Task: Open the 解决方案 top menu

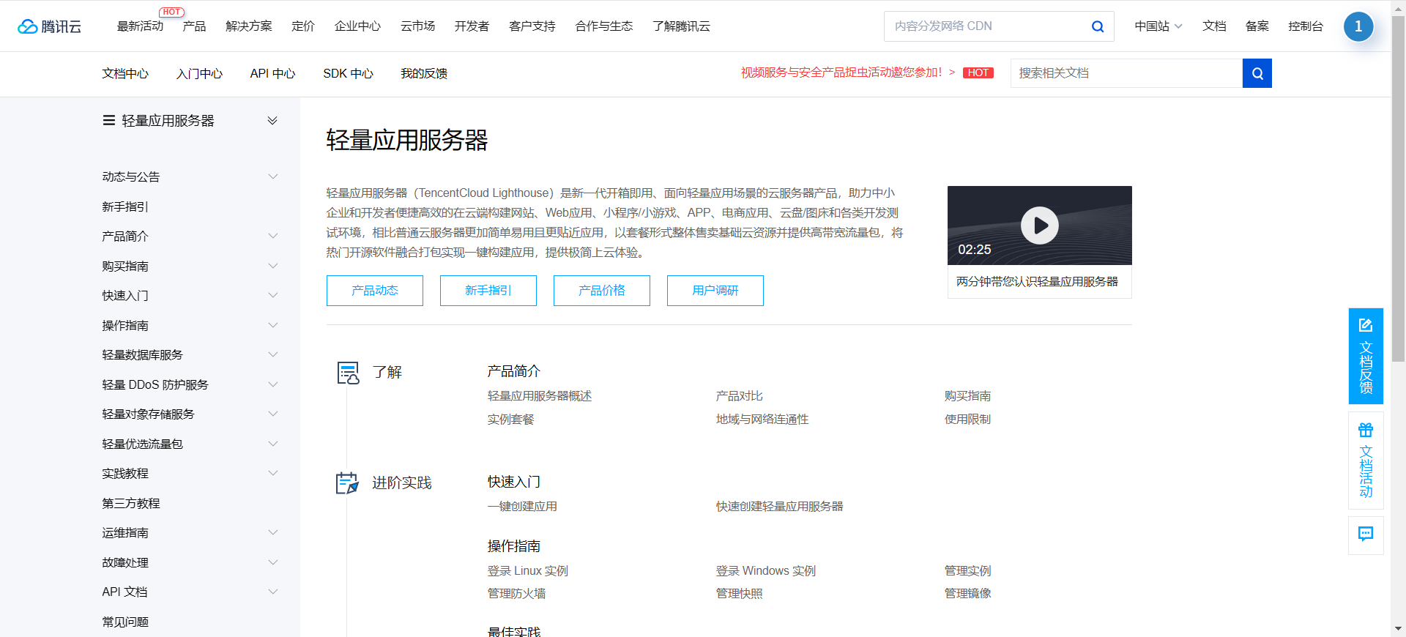Action: click(248, 26)
